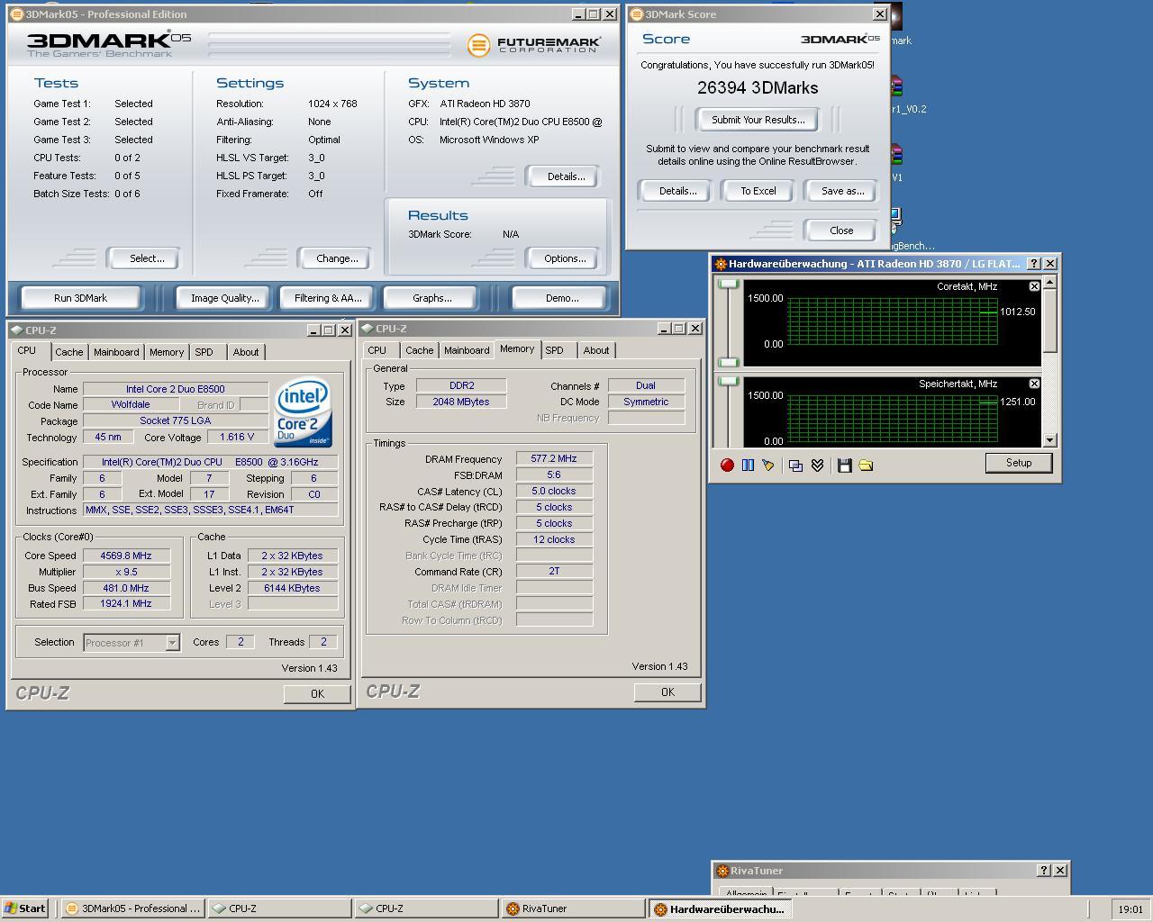Click Filtering & AA button
The height and width of the screenshot is (922, 1153).
(x=328, y=298)
